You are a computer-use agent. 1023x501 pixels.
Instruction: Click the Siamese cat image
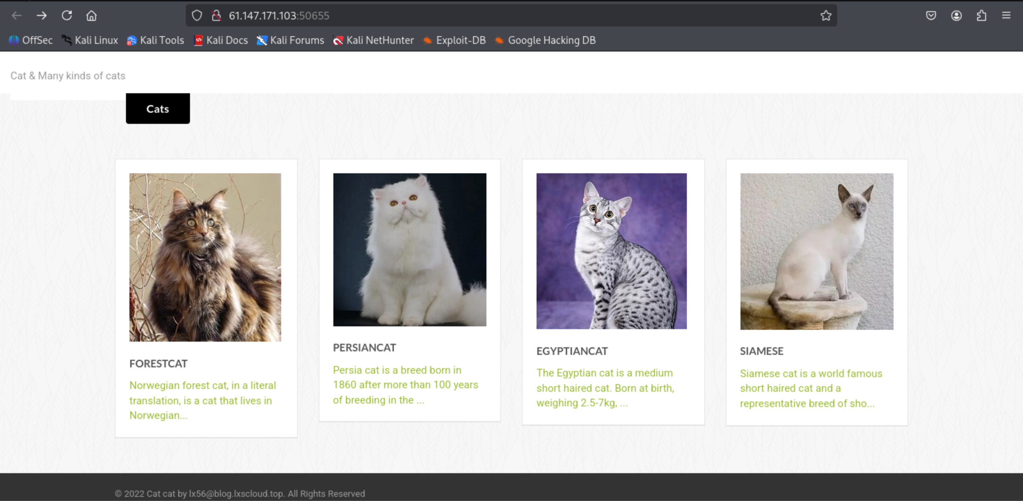pos(817,251)
